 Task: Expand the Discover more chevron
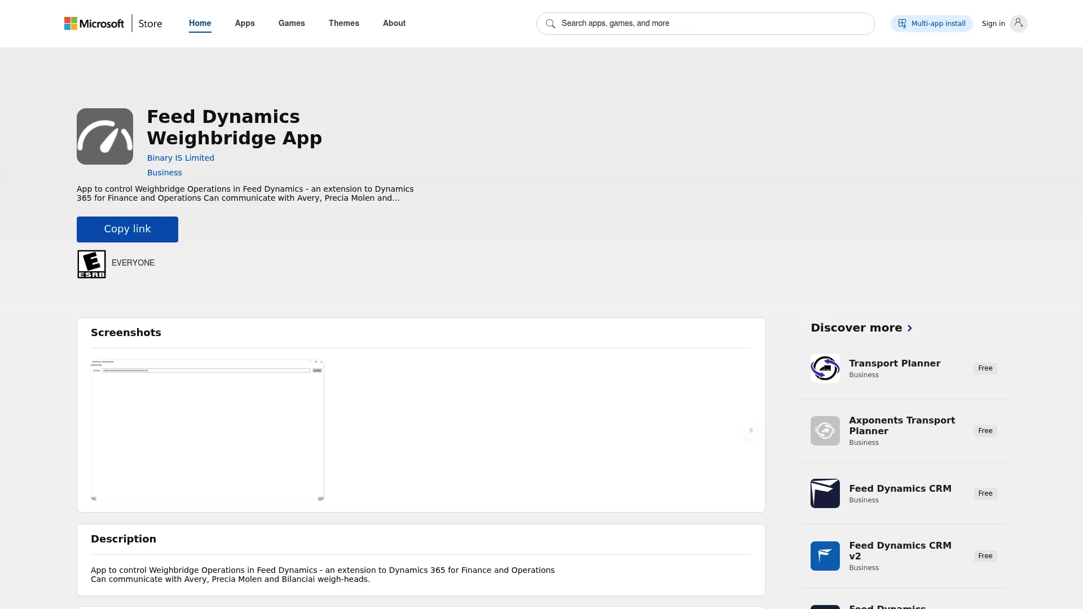coord(909,328)
